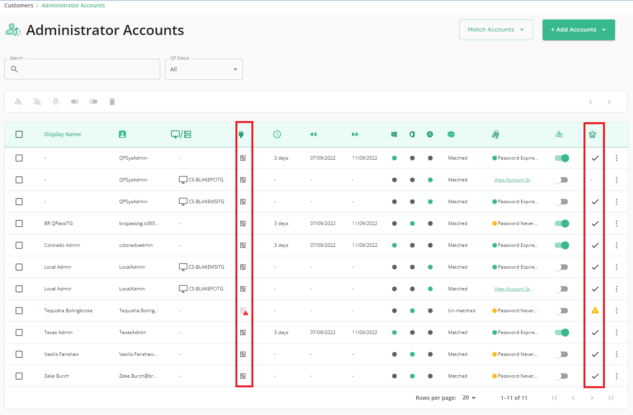Click the Vasilis Fanshaw display name

(x=62, y=354)
